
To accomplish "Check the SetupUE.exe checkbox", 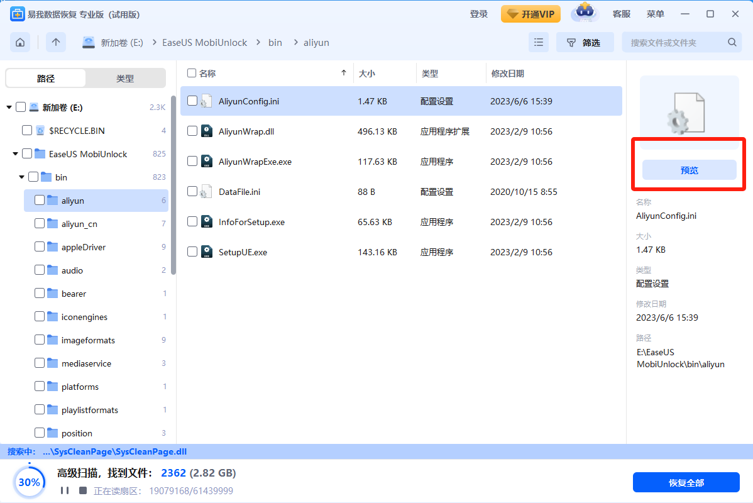I will (192, 251).
